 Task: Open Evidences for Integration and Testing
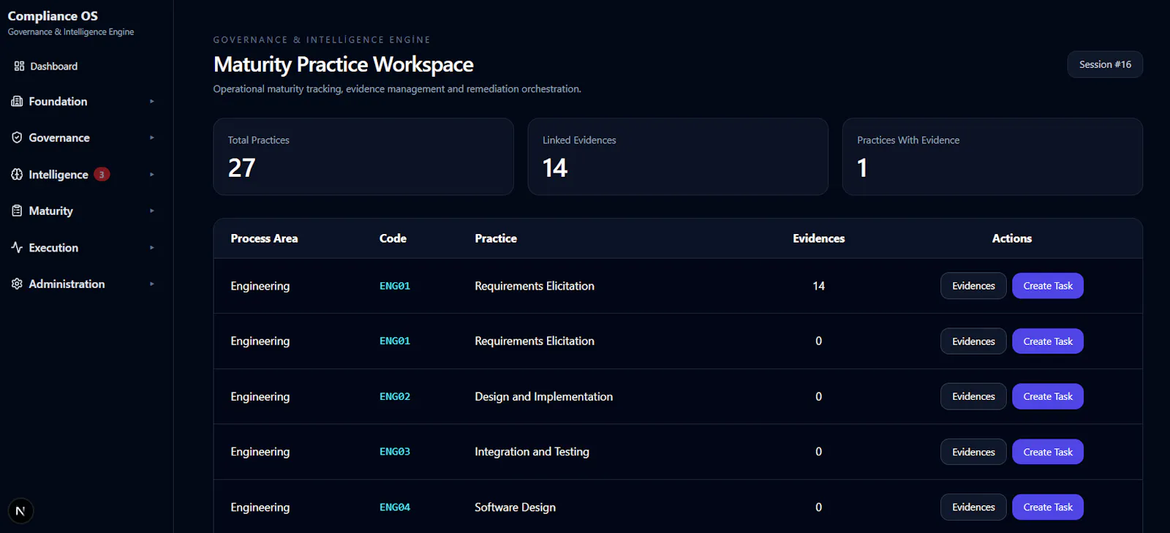point(973,452)
